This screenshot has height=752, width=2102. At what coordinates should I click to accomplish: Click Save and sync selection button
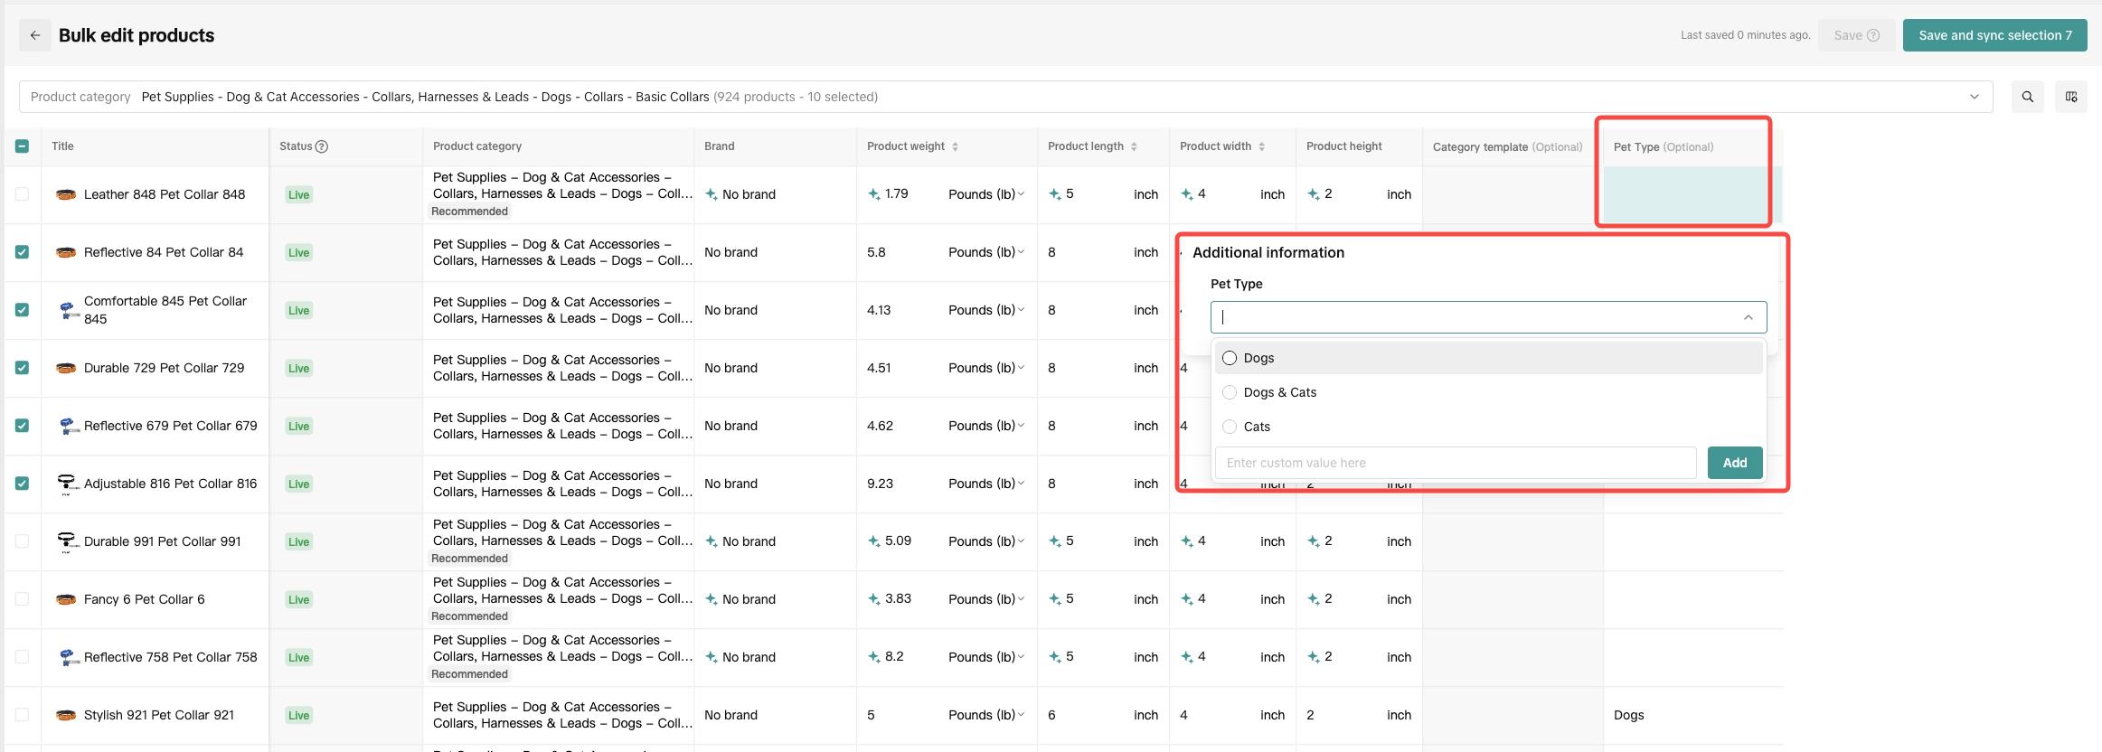click(x=1994, y=35)
